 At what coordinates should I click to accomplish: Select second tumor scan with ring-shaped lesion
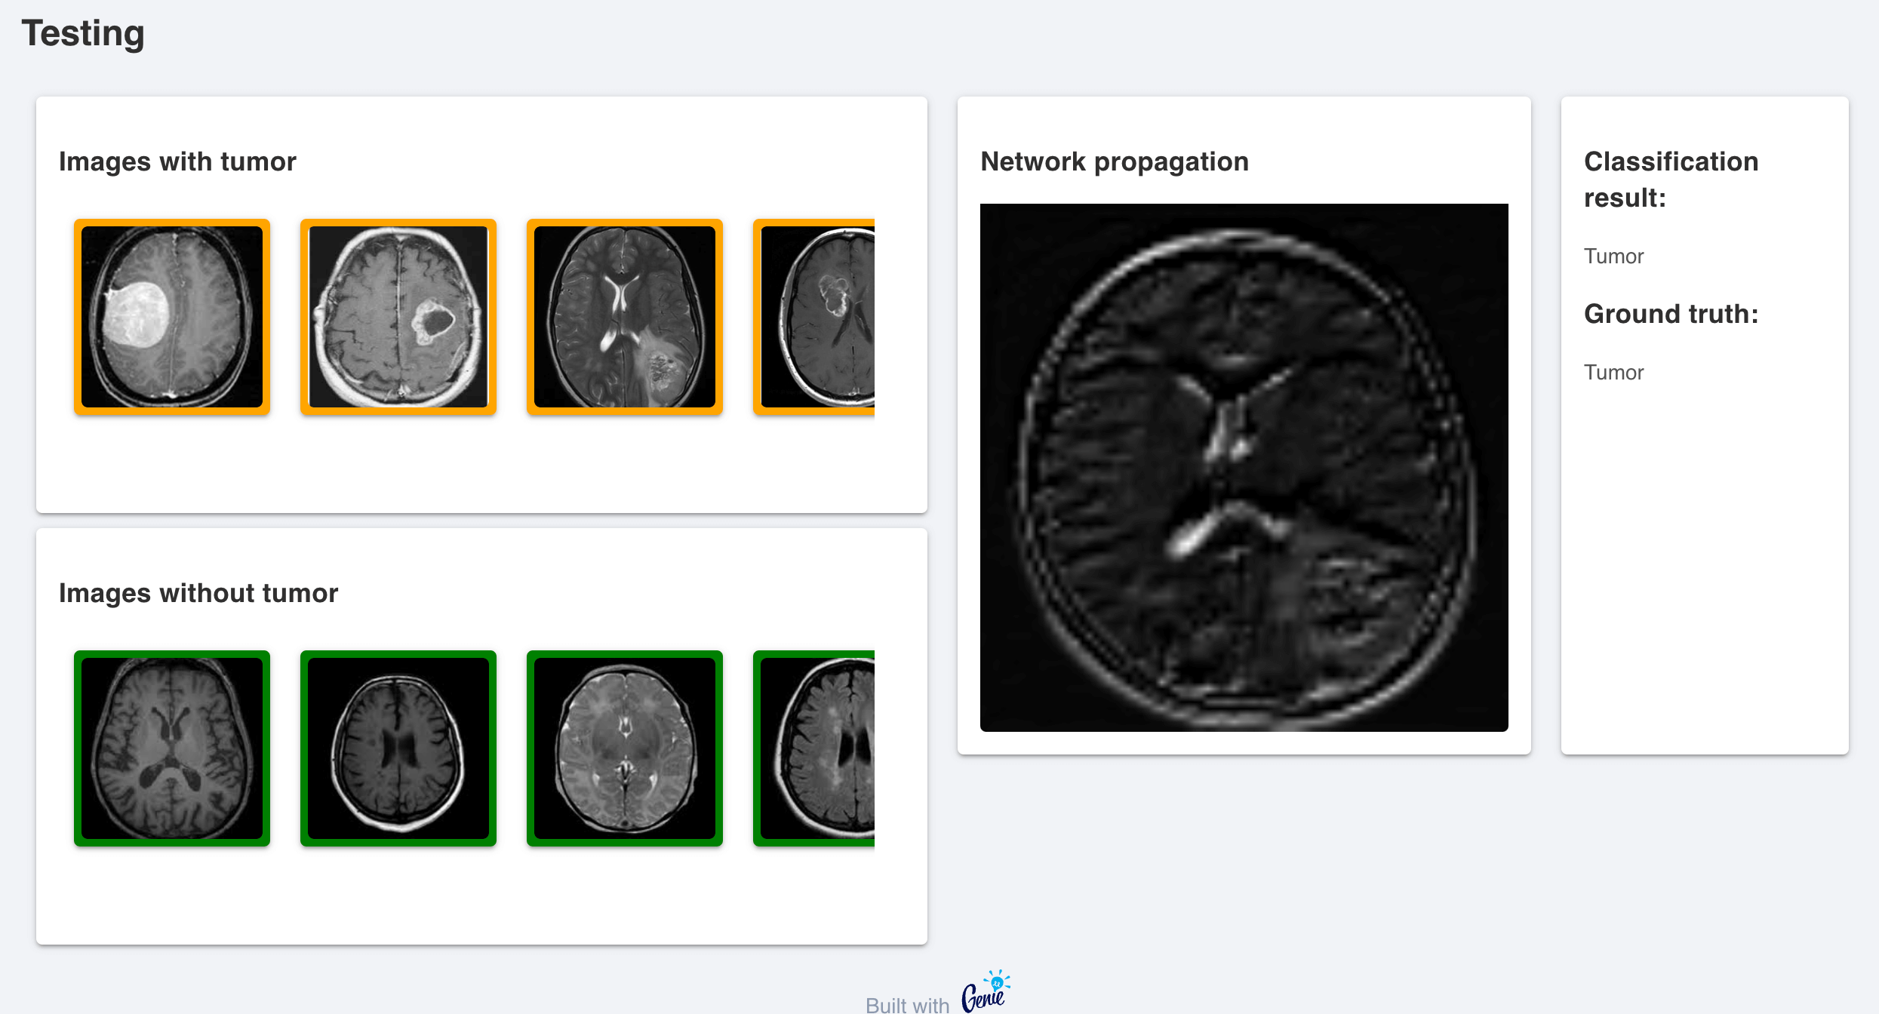click(398, 317)
